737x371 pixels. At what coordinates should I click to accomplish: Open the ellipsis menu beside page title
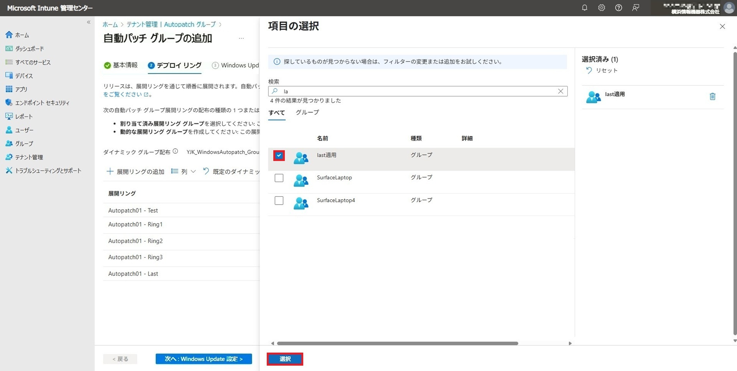pyautogui.click(x=241, y=38)
